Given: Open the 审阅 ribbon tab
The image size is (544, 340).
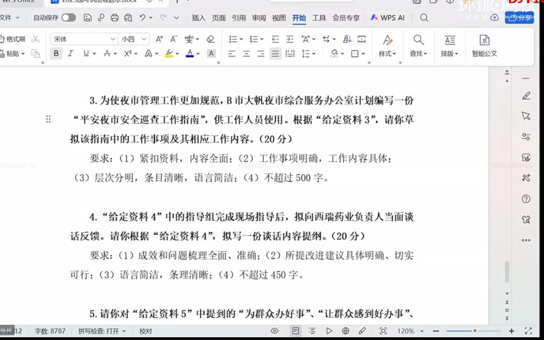Looking at the screenshot, I should click(259, 18).
